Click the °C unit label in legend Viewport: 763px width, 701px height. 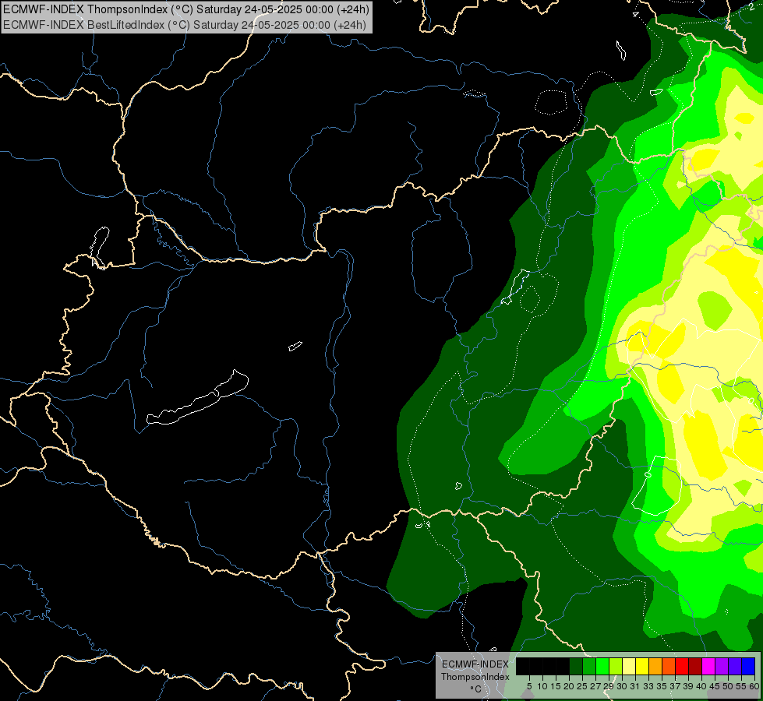[x=475, y=689]
